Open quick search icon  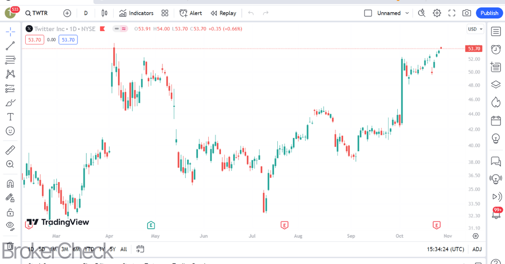tap(422, 13)
